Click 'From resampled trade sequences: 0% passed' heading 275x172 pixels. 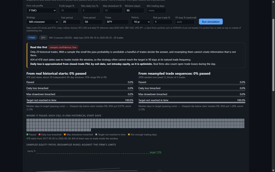[174, 74]
